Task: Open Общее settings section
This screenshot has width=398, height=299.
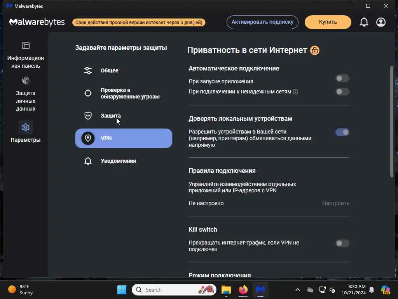Action: coord(124,70)
